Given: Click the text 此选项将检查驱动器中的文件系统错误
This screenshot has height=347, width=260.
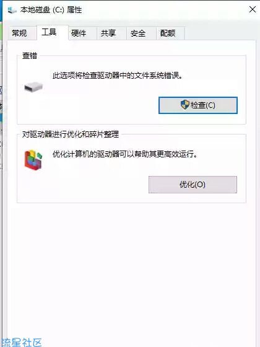Looking at the screenshot, I should [118, 76].
